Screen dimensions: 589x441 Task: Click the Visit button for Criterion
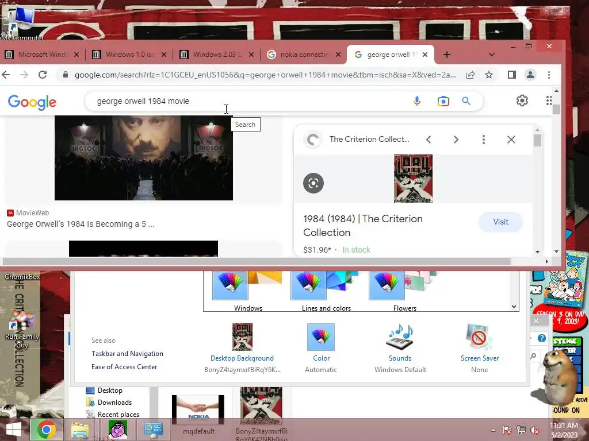click(500, 222)
